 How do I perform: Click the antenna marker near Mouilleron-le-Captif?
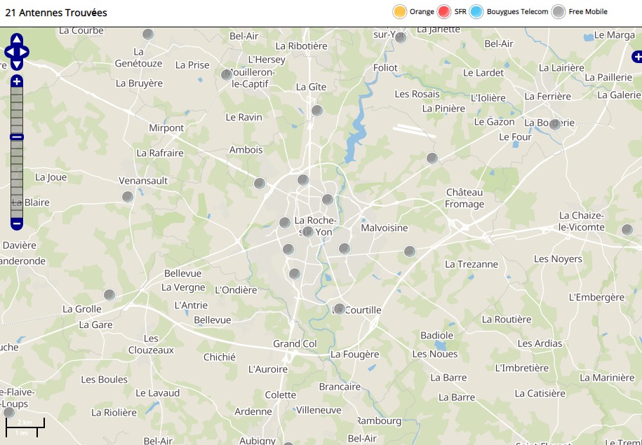(227, 74)
